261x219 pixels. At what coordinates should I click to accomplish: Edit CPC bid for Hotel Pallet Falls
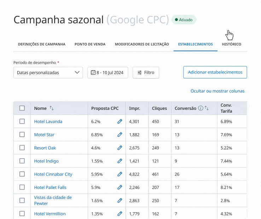point(120,188)
